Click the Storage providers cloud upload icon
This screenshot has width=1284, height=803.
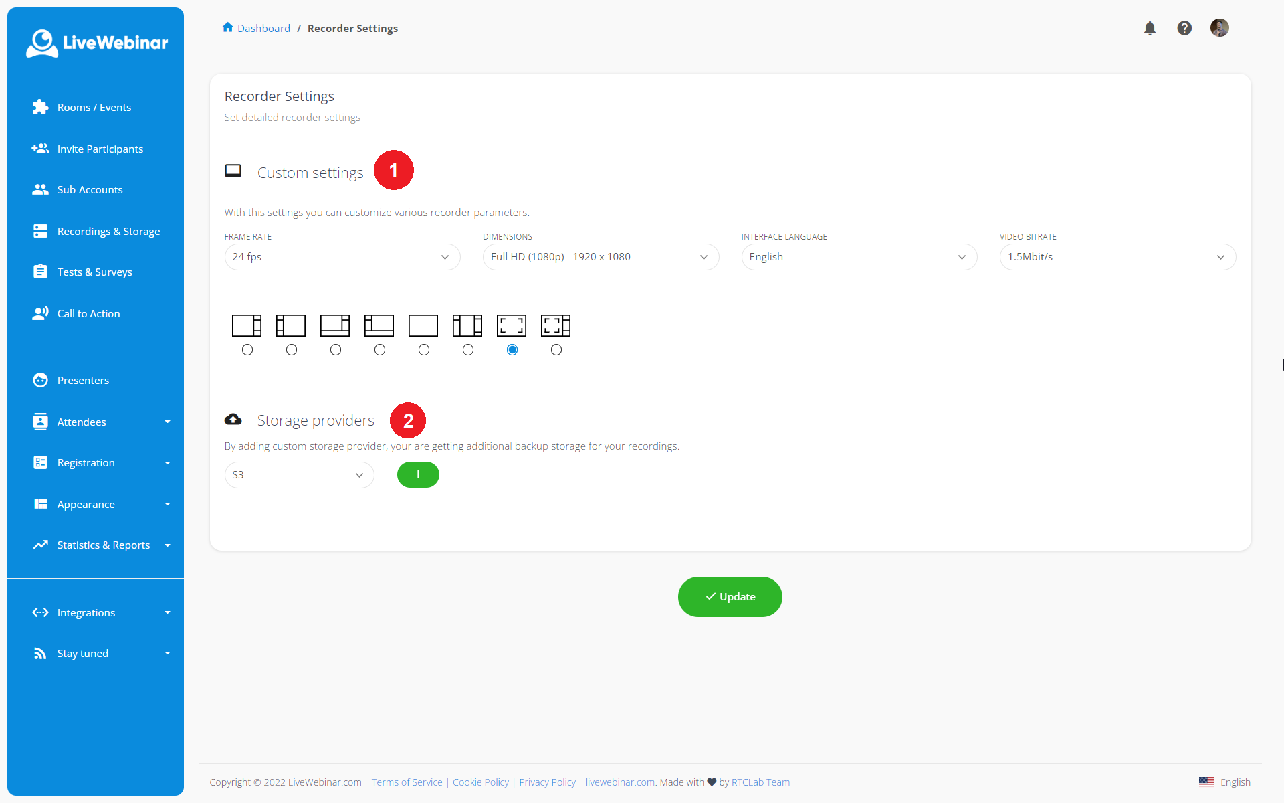[233, 420]
